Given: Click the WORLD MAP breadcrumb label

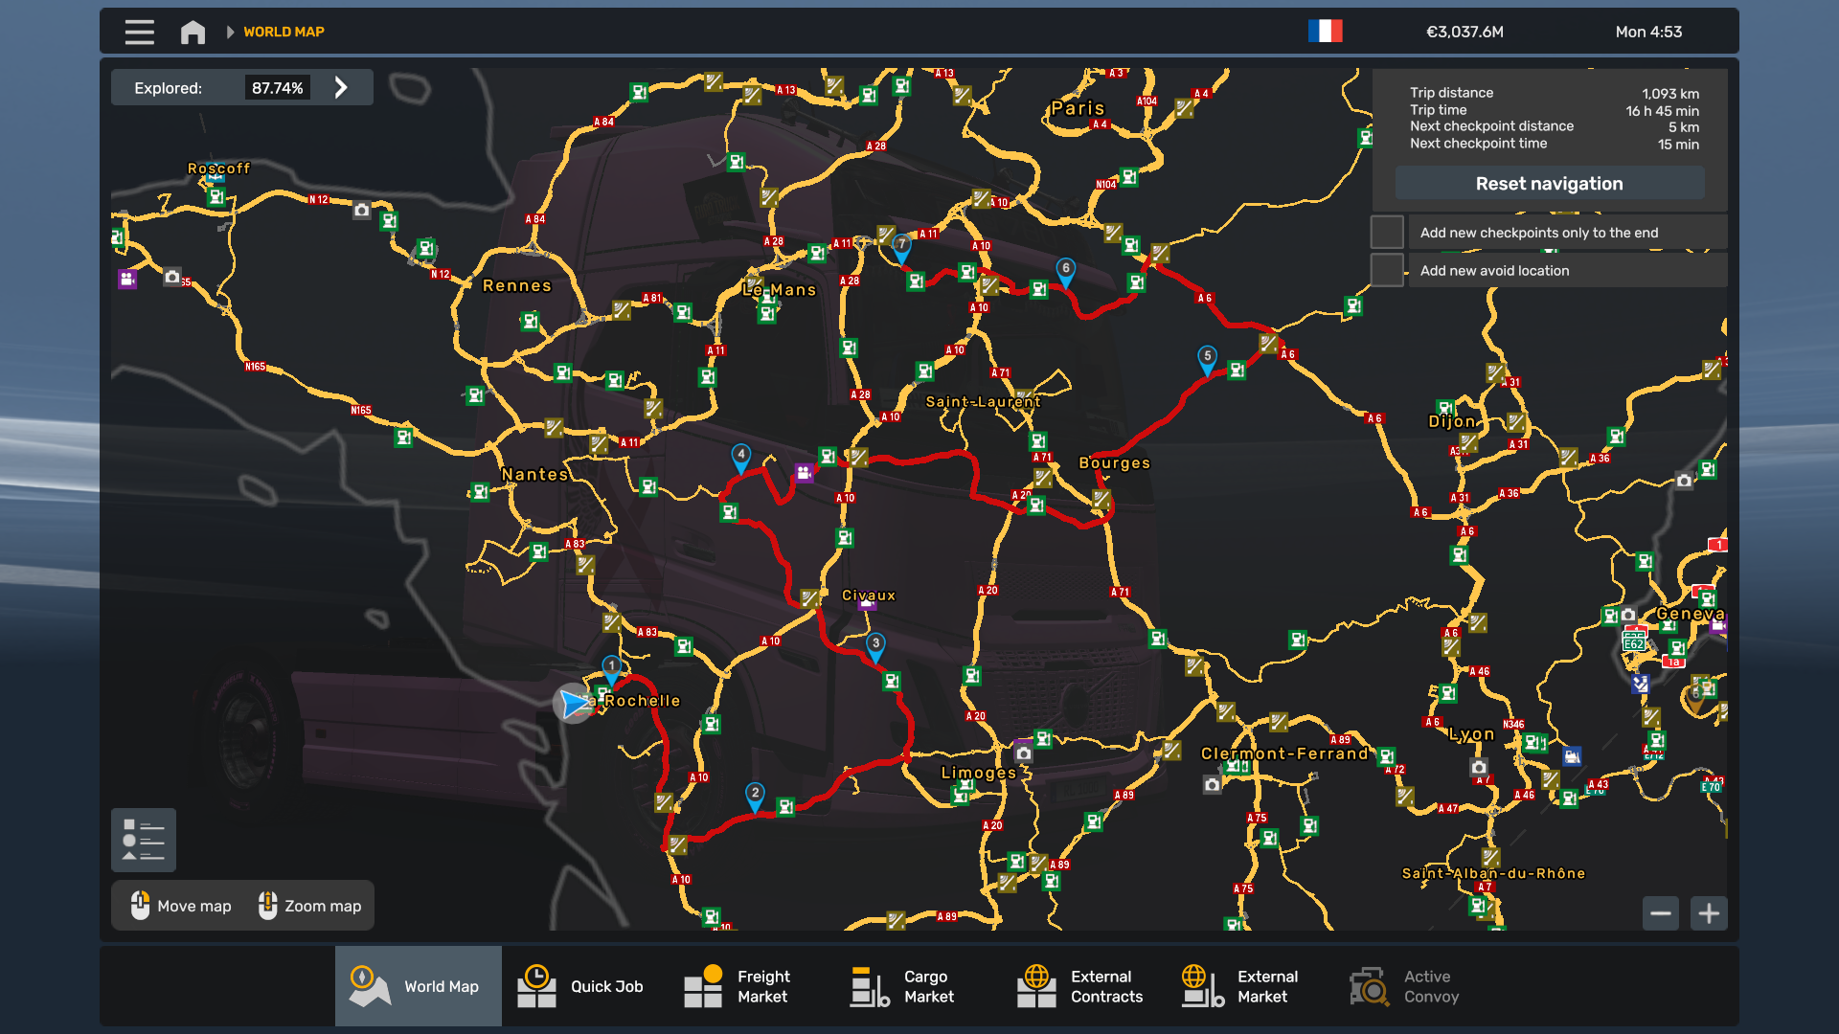Looking at the screenshot, I should tap(284, 32).
